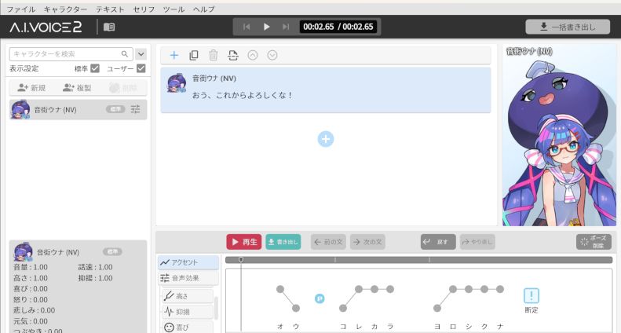Switch to the アクセント tab
The height and width of the screenshot is (333, 621).
(188, 262)
